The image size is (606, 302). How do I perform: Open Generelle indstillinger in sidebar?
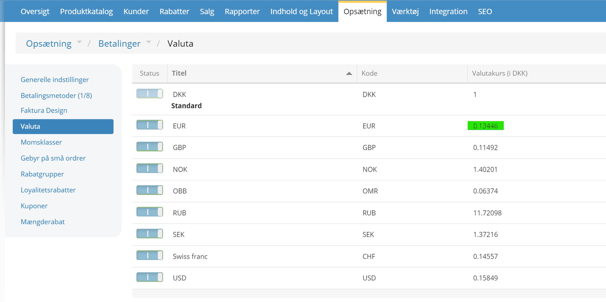pos(55,80)
